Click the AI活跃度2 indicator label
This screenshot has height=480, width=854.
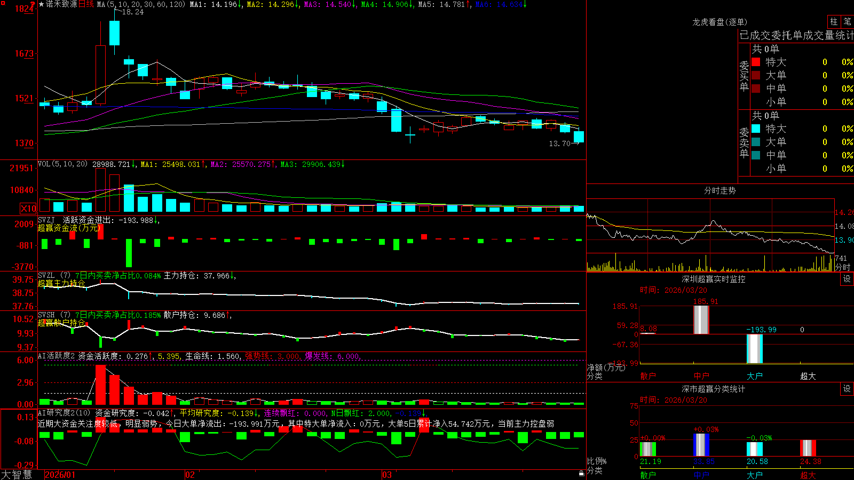coord(56,356)
